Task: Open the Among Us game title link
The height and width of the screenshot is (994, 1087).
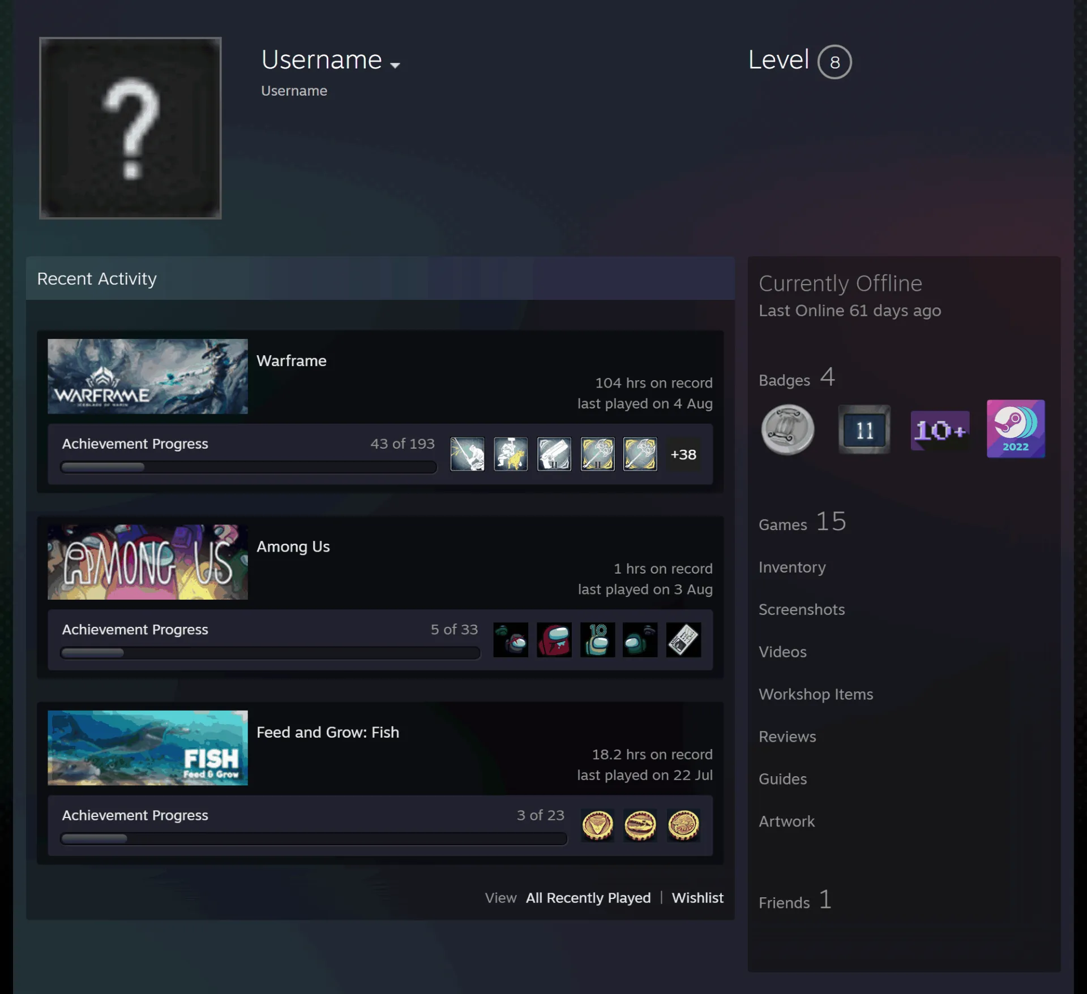Action: (293, 547)
